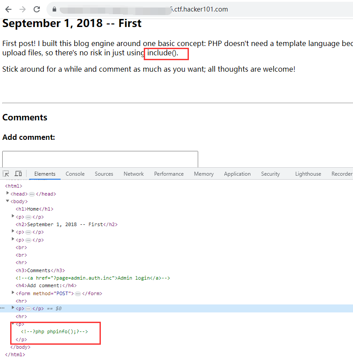Go forward with the browser forward arrow
This screenshot has height=358, width=353.
pyautogui.click(x=23, y=9)
